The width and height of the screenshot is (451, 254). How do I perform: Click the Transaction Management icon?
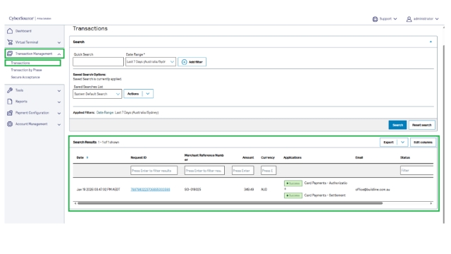10,54
